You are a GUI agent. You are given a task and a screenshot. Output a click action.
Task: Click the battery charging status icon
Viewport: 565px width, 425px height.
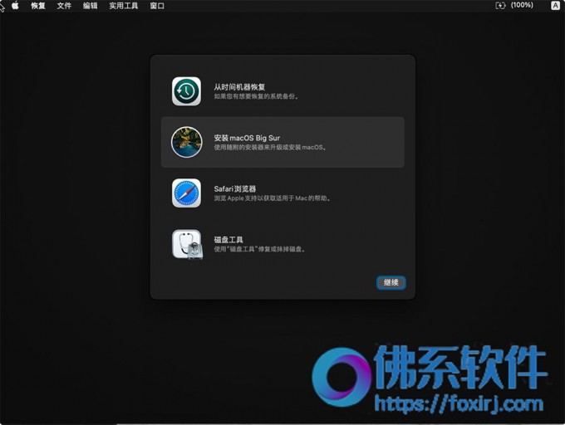[500, 6]
